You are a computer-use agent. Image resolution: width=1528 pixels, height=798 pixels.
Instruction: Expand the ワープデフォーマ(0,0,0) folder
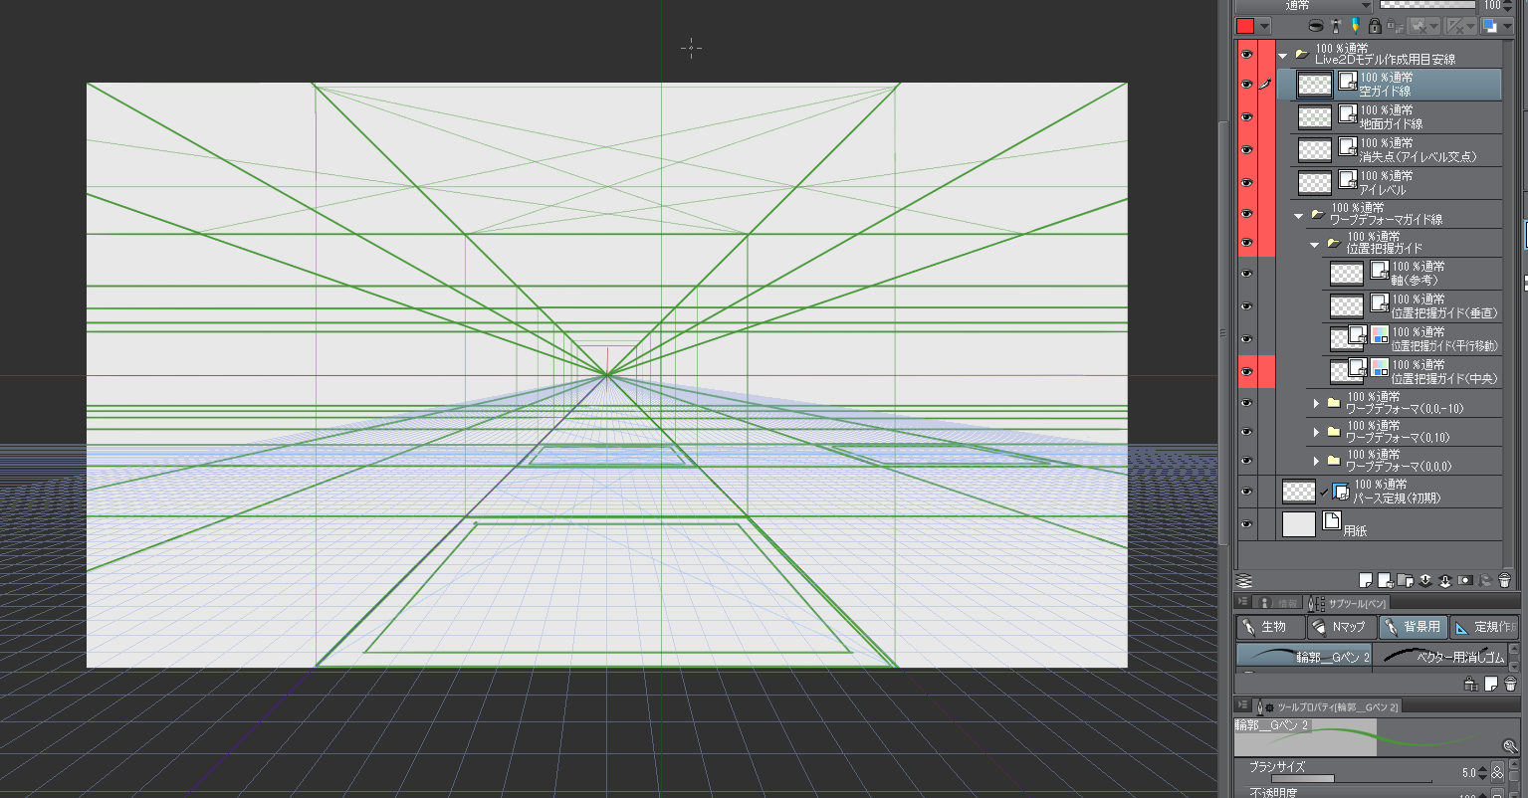tap(1316, 461)
